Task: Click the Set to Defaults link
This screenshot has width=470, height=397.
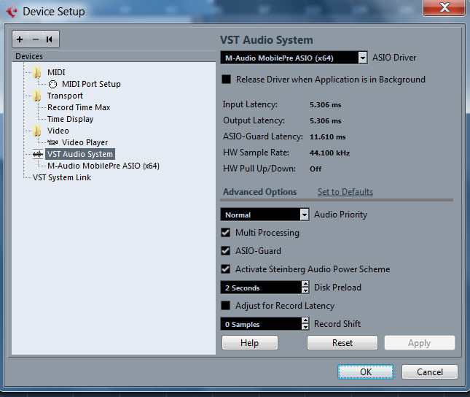Action: (345, 192)
